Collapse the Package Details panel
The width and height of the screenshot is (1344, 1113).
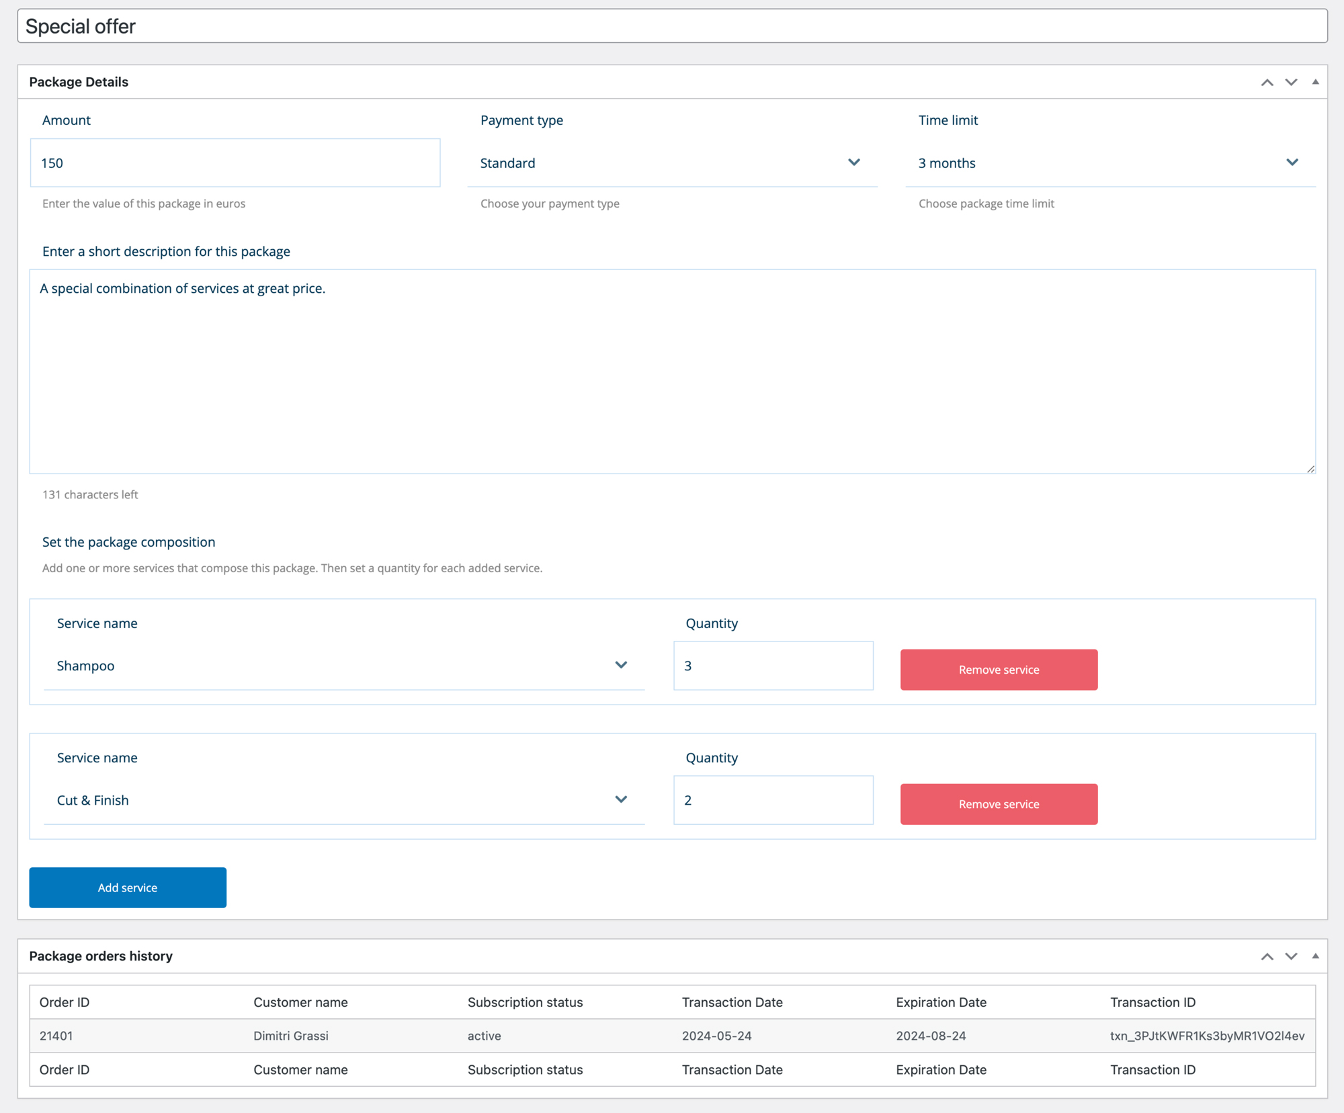point(1315,82)
